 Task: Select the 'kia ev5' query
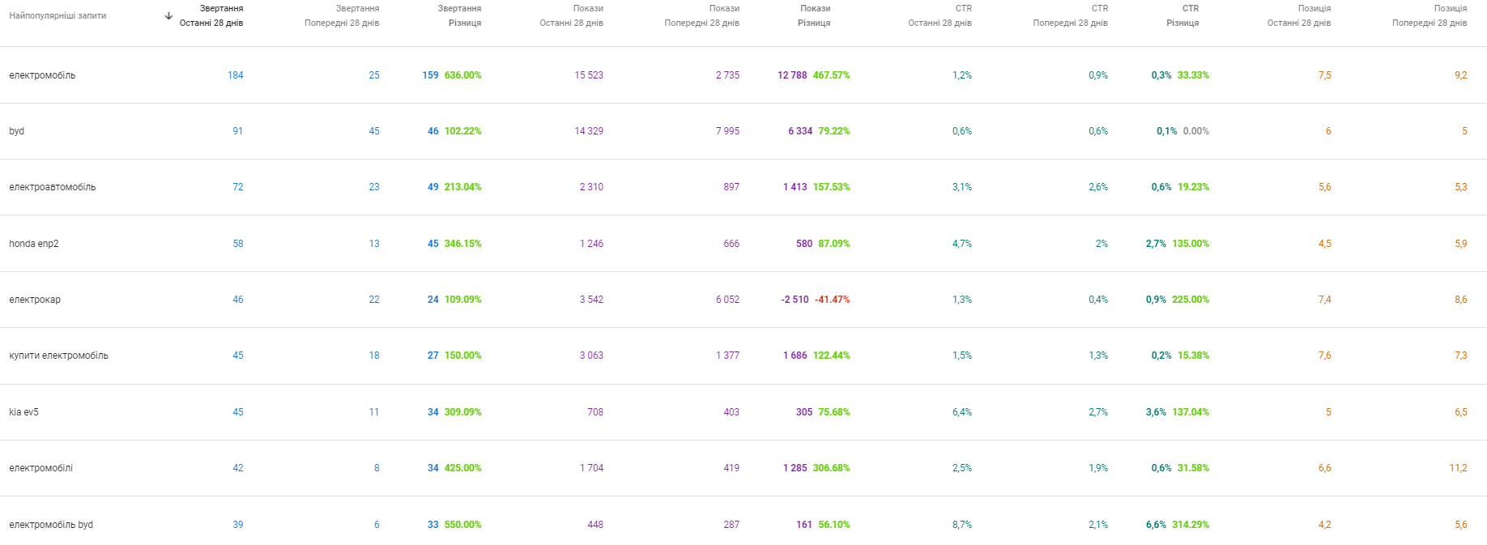[24, 412]
